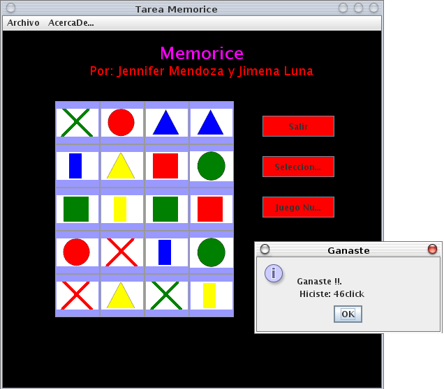The width and height of the screenshot is (444, 389).
Task: Confirm the Ganaste dialog with OK
Action: click(348, 314)
